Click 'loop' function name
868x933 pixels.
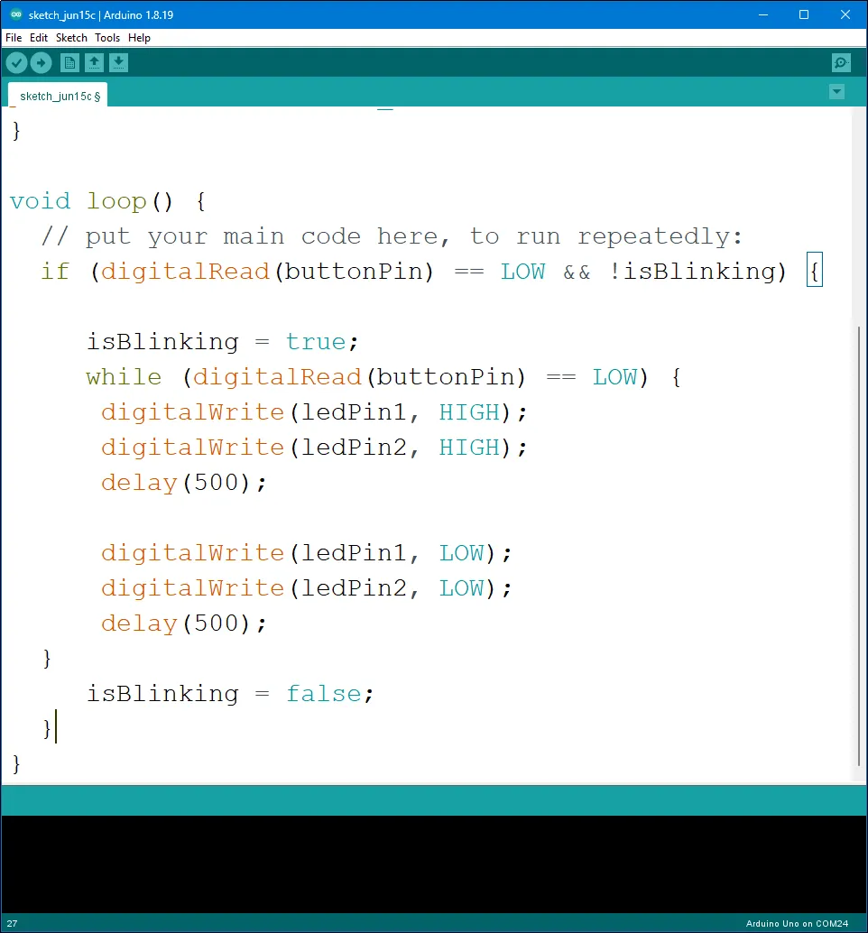pyautogui.click(x=116, y=202)
